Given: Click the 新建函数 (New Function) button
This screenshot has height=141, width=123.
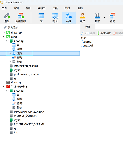Looking at the screenshot, I should 104,33.
